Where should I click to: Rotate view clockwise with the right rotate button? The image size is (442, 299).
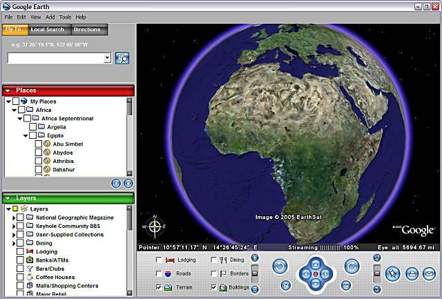(352, 267)
